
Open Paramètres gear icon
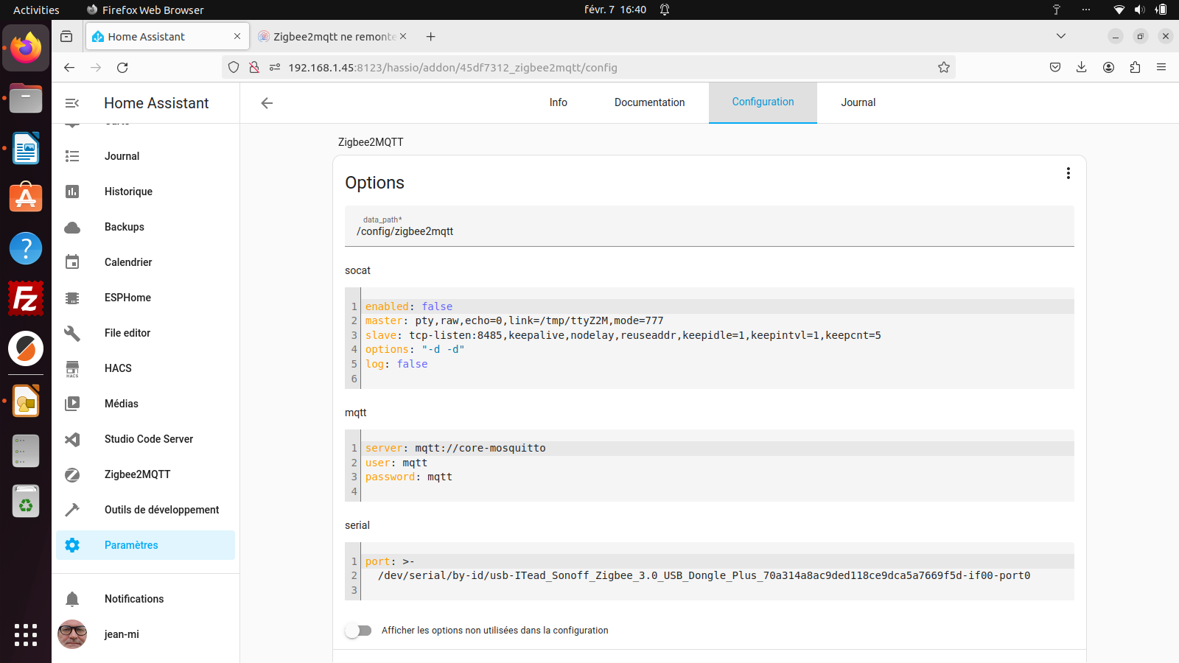(72, 545)
